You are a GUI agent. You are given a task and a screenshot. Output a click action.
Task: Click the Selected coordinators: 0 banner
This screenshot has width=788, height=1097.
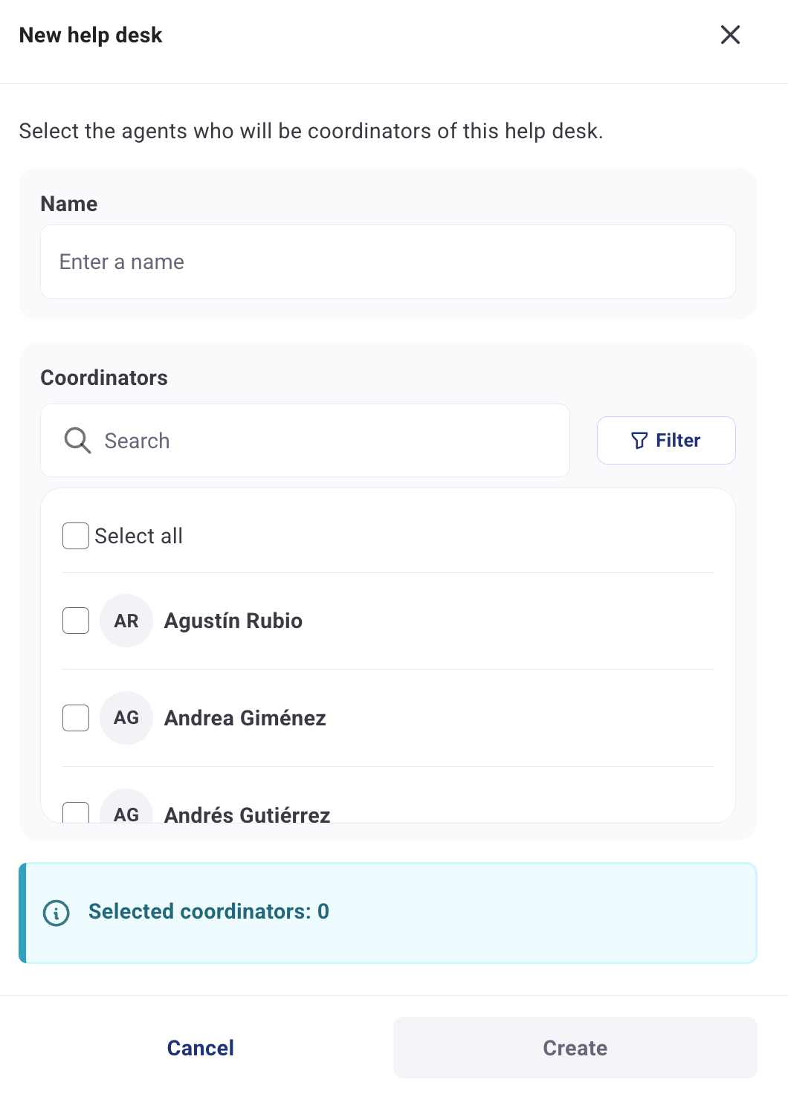coord(387,913)
